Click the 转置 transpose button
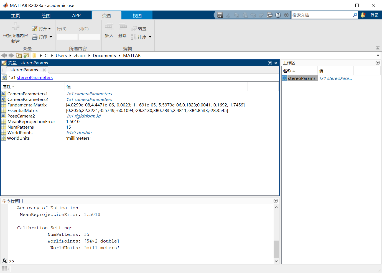382x273 pixels. click(x=139, y=29)
